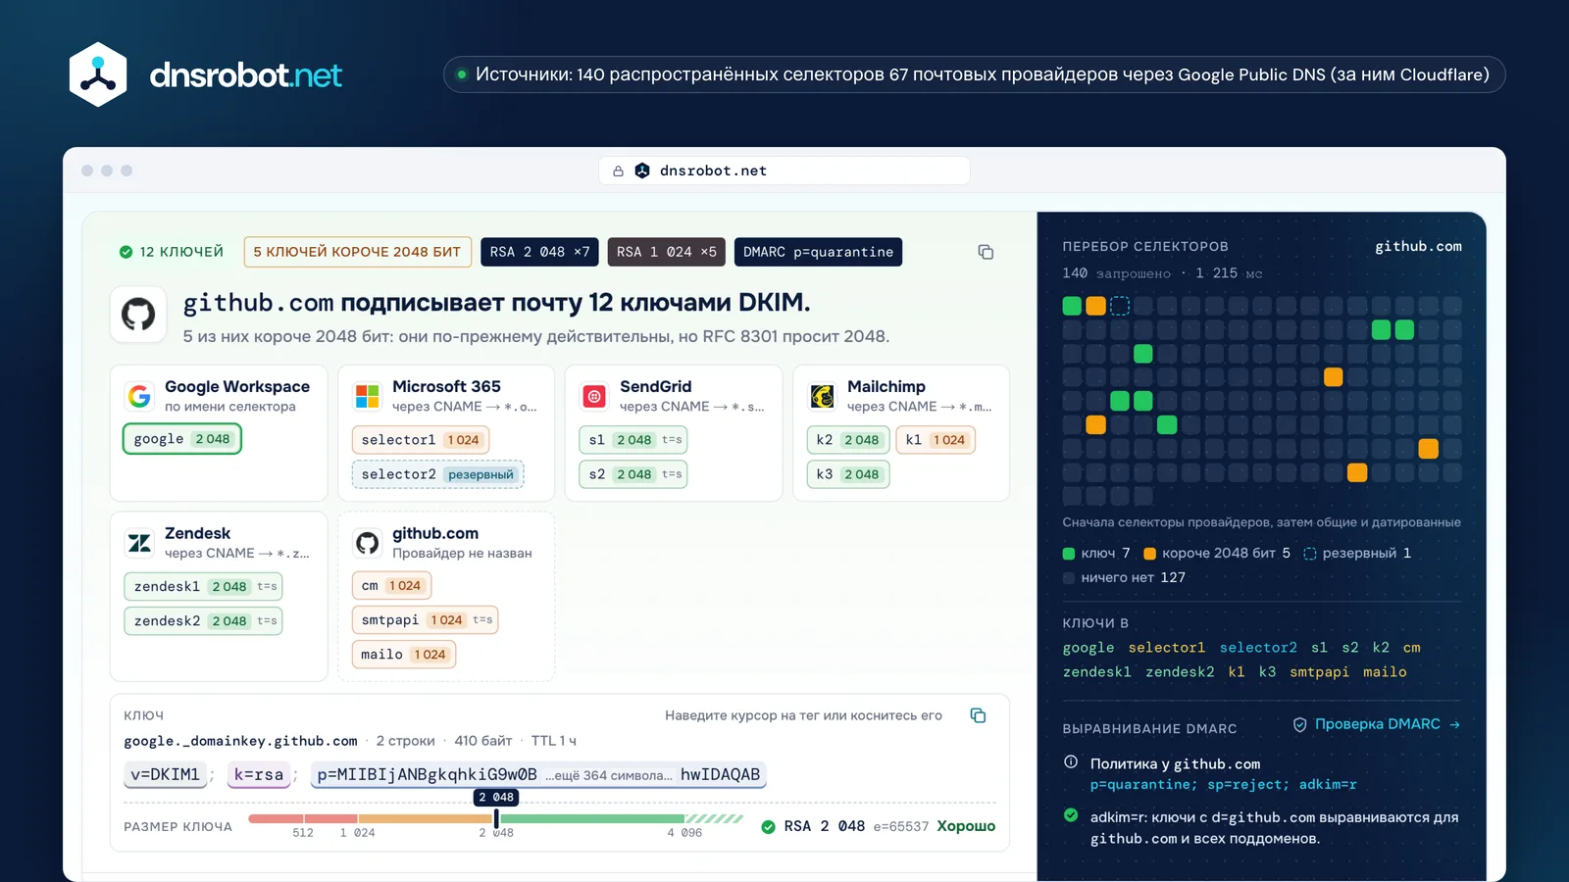Click the DMARC p=quarantine badge
1569x882 pixels.
(x=818, y=252)
